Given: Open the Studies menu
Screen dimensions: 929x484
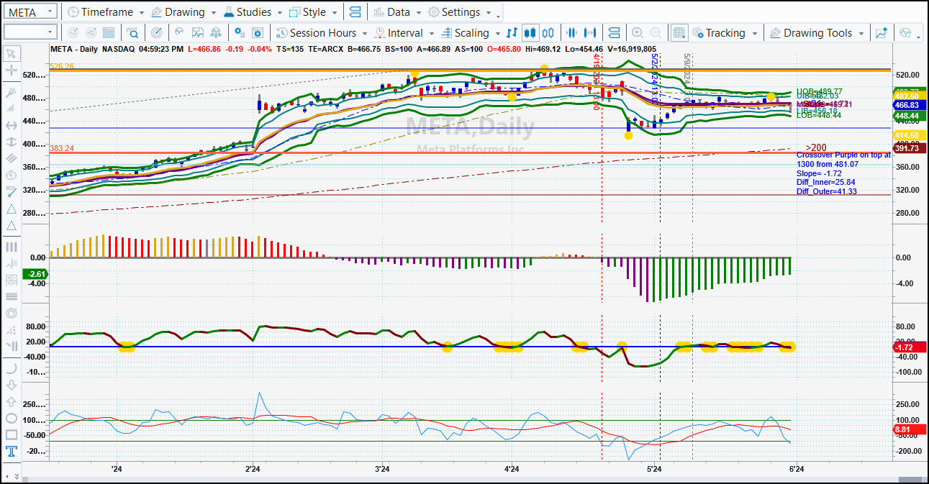Looking at the screenshot, I should click(x=252, y=12).
